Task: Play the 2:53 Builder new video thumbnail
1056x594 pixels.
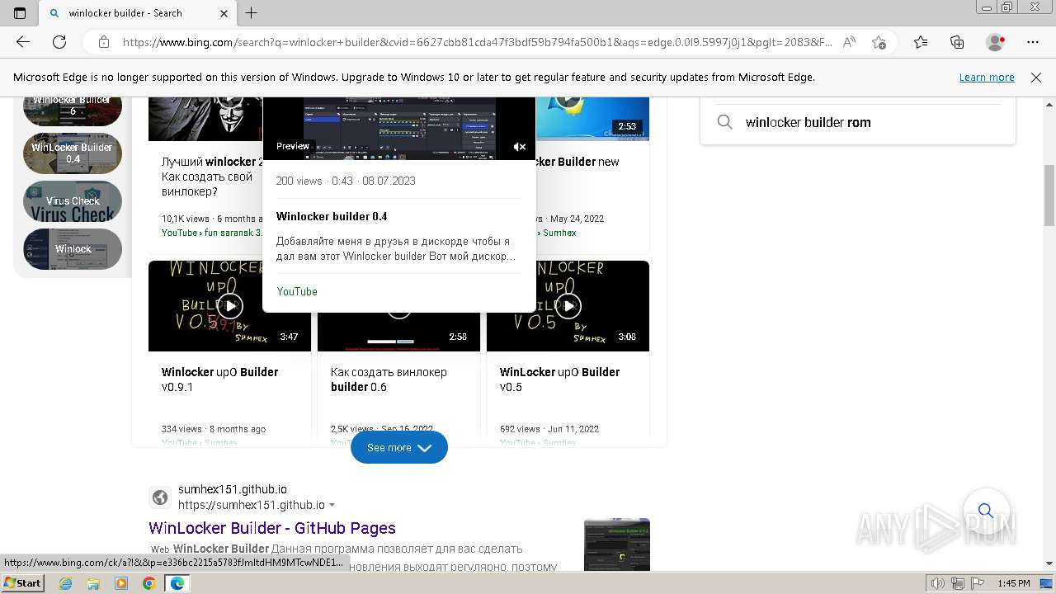Action: pos(592,118)
